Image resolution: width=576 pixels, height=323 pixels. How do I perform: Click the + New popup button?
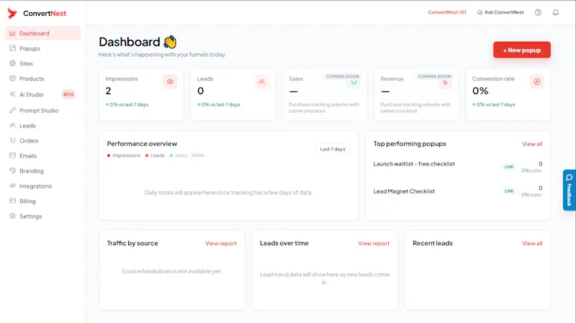coord(521,50)
